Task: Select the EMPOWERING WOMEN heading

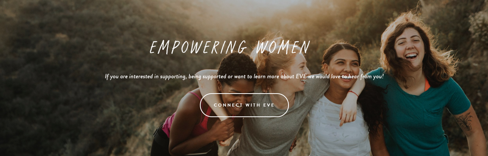Action: (x=230, y=47)
